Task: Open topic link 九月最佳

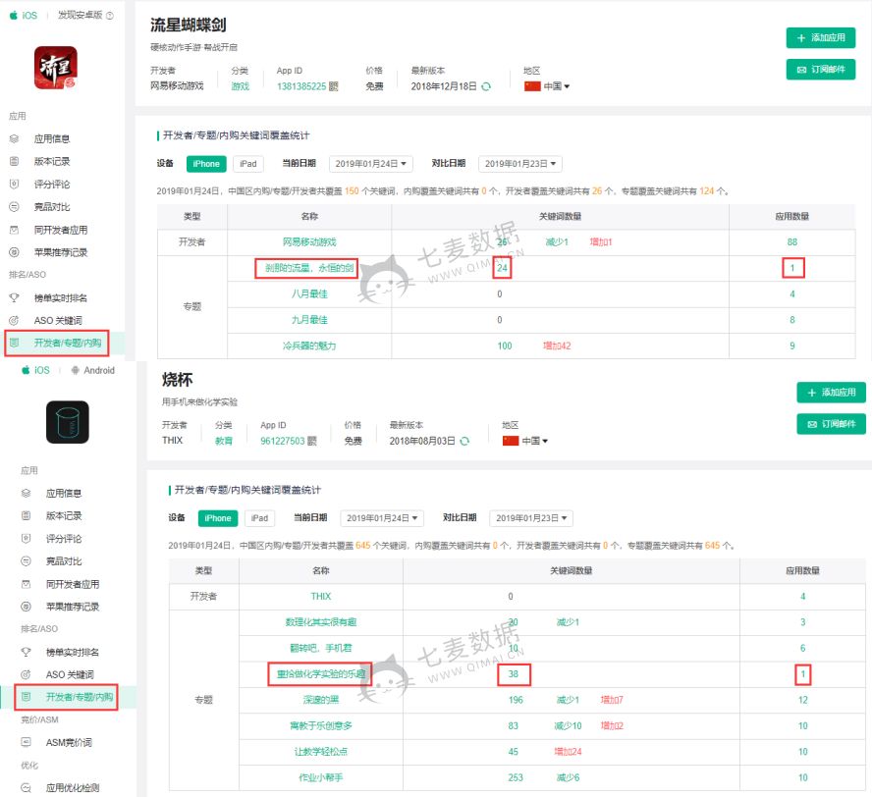Action: [309, 320]
